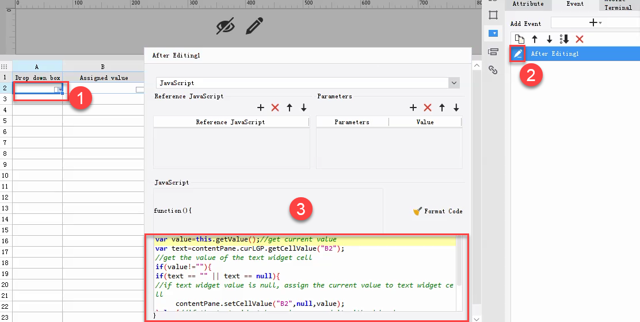Image resolution: width=640 pixels, height=322 pixels.
Task: Switch to the Attribute tab
Action: [528, 3]
